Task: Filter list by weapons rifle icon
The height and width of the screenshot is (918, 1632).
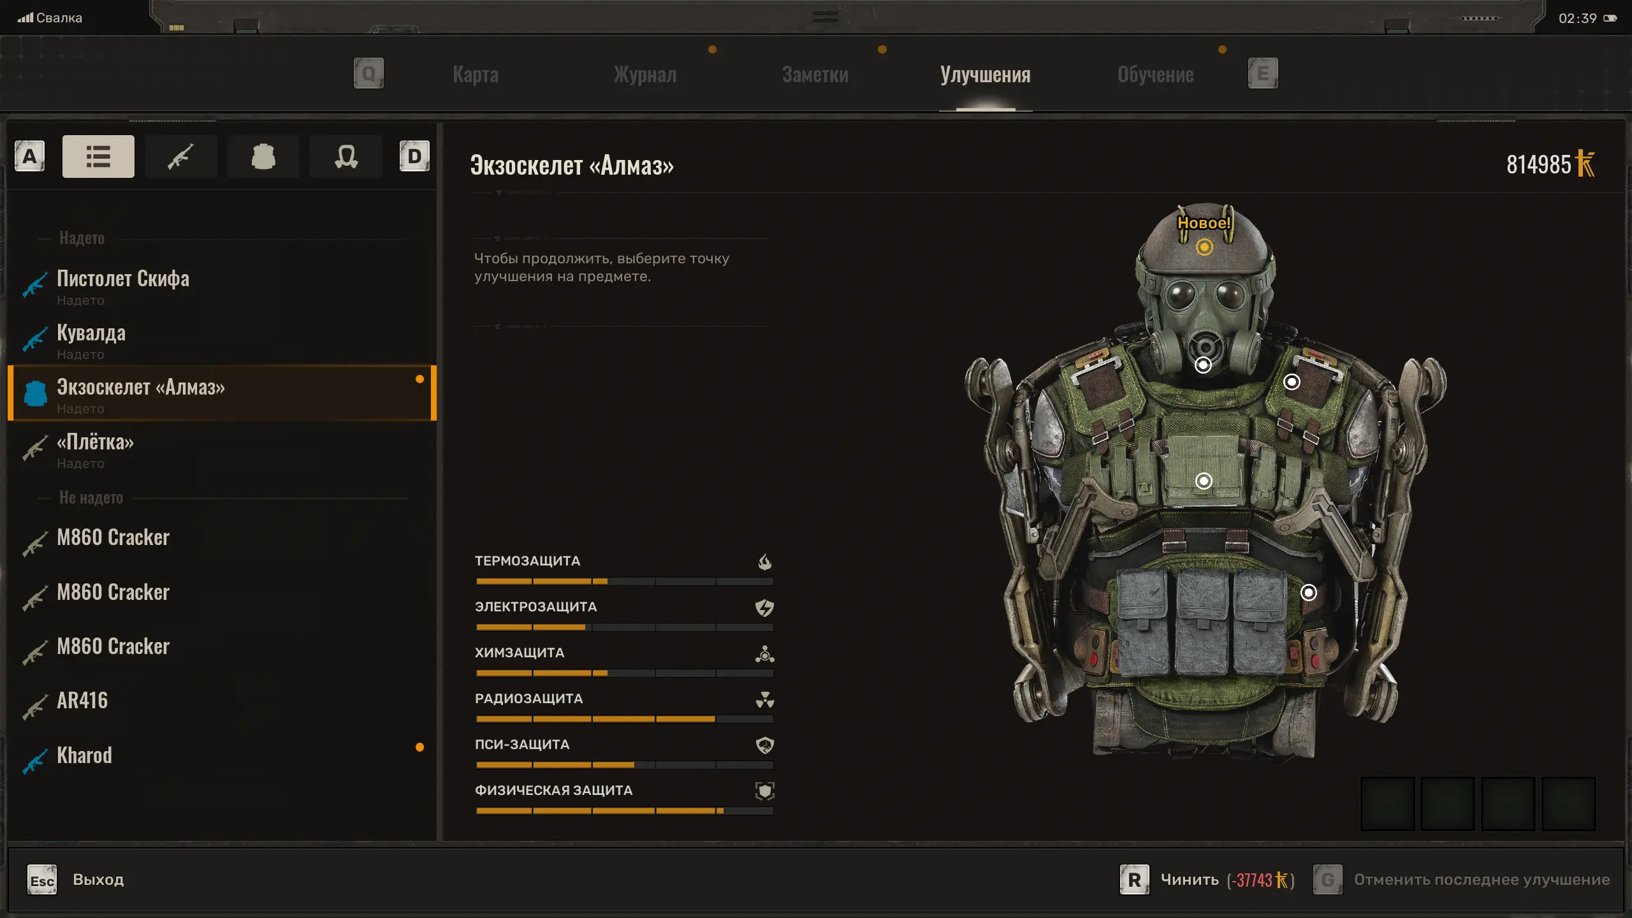Action: [x=181, y=156]
